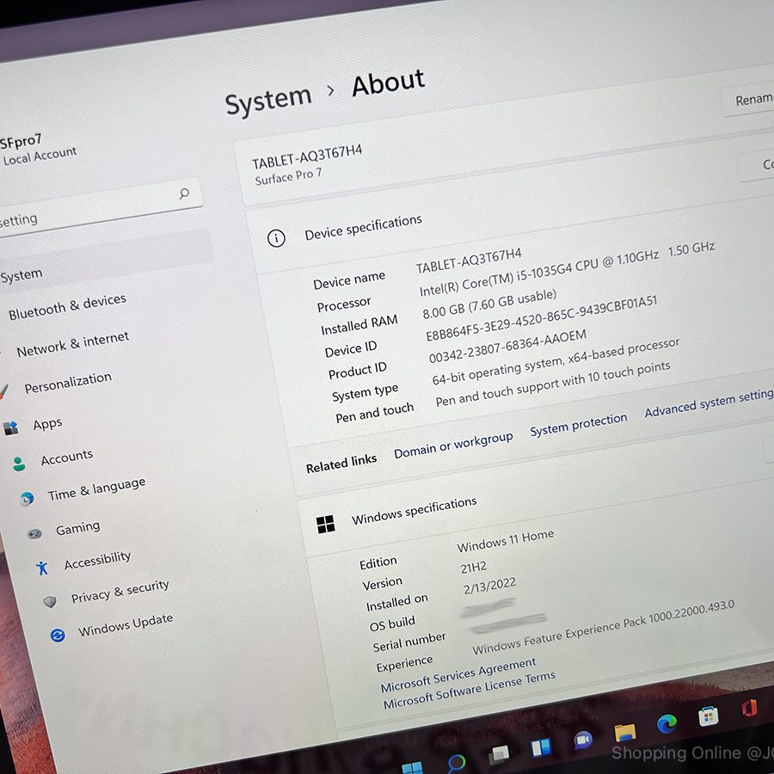Screen dimensions: 774x774
Task: Click the '64-bit operating system' value
Action: tap(556, 361)
